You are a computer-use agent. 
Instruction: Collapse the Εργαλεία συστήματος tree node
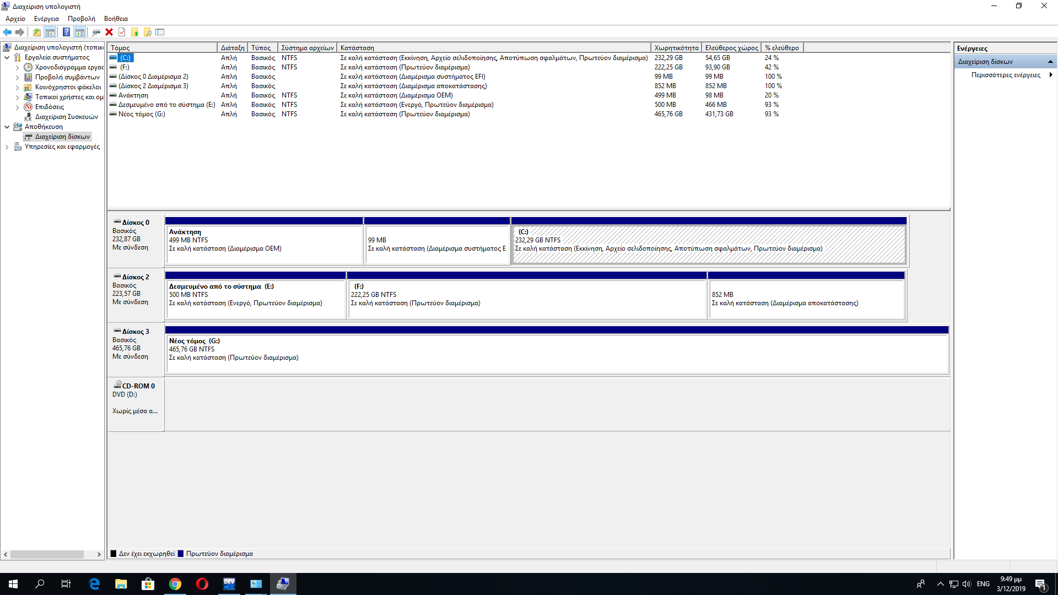[x=7, y=57]
